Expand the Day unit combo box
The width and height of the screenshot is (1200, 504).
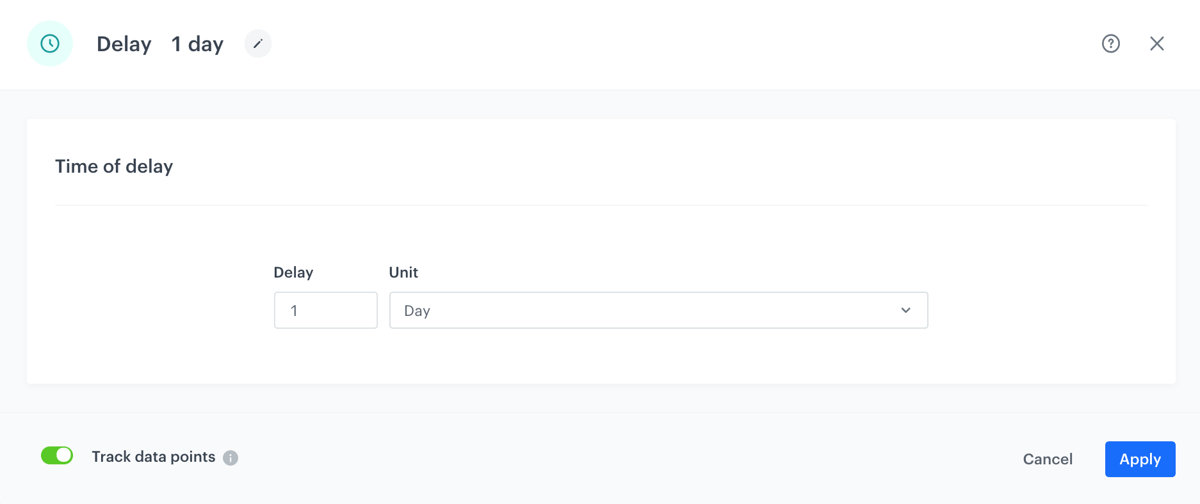tap(658, 310)
